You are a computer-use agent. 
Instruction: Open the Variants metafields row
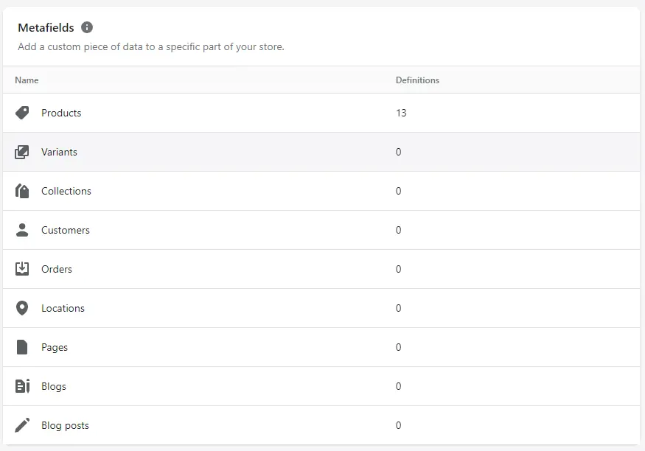click(x=59, y=152)
